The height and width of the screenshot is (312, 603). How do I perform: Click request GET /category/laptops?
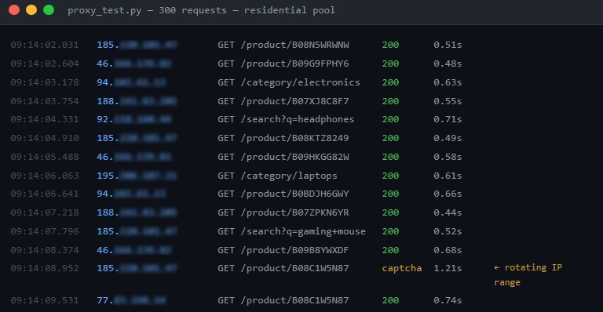point(278,176)
